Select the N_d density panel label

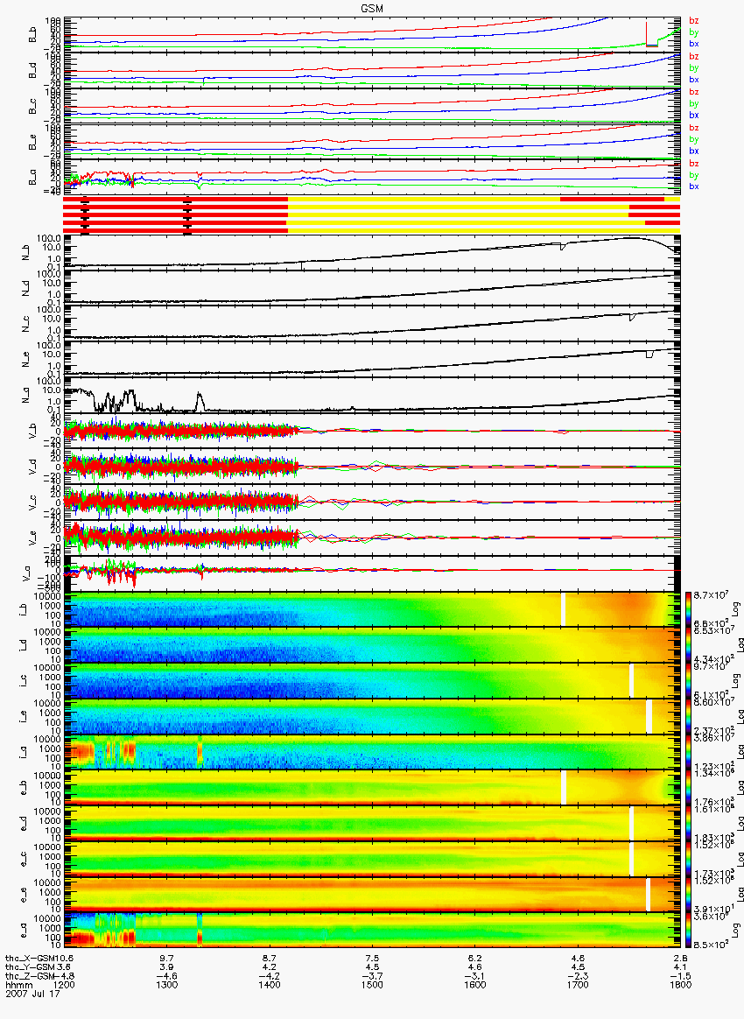coord(26,288)
